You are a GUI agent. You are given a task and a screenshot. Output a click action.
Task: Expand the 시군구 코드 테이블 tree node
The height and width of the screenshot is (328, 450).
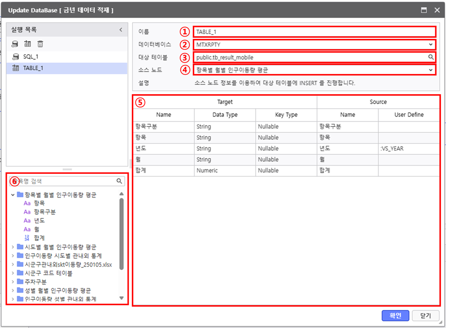[x=13, y=273]
